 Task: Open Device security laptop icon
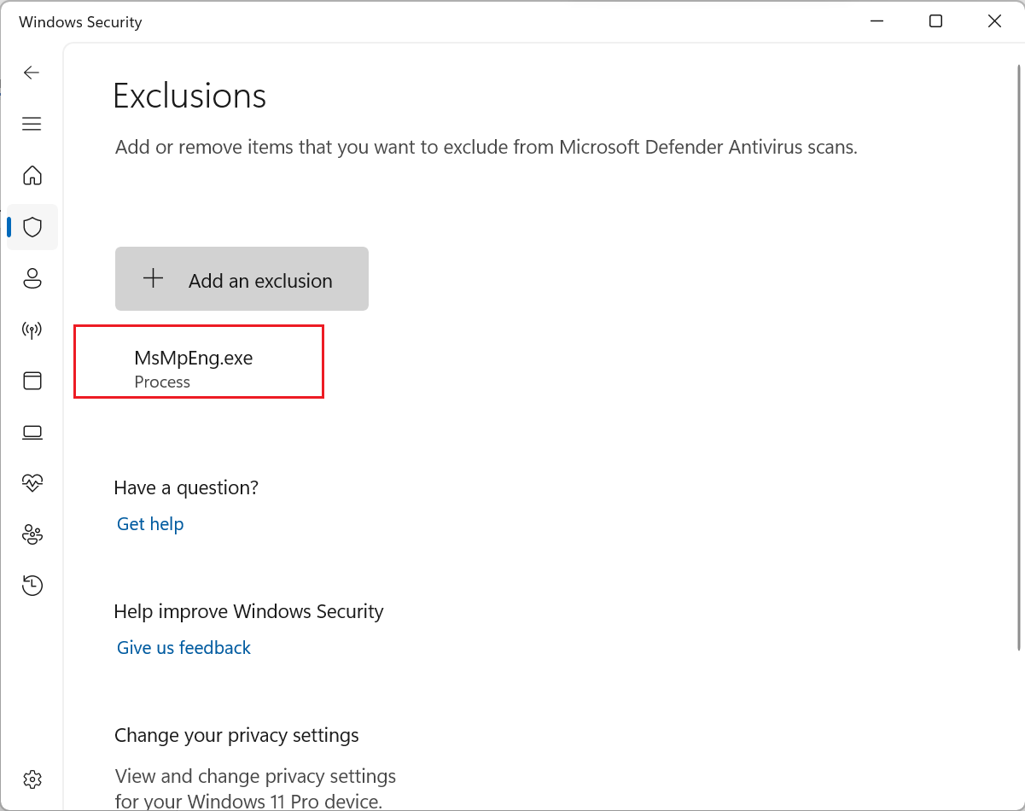(32, 432)
